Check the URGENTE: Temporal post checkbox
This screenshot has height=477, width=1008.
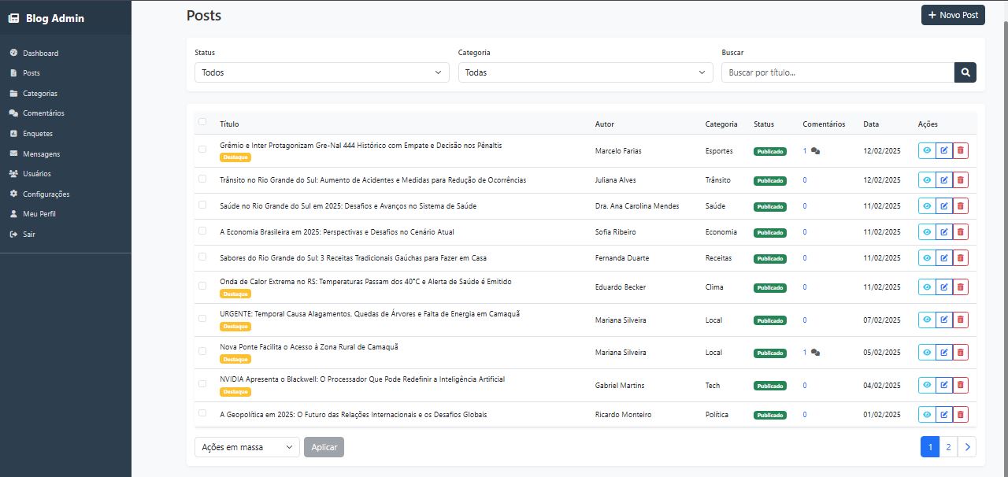point(202,318)
